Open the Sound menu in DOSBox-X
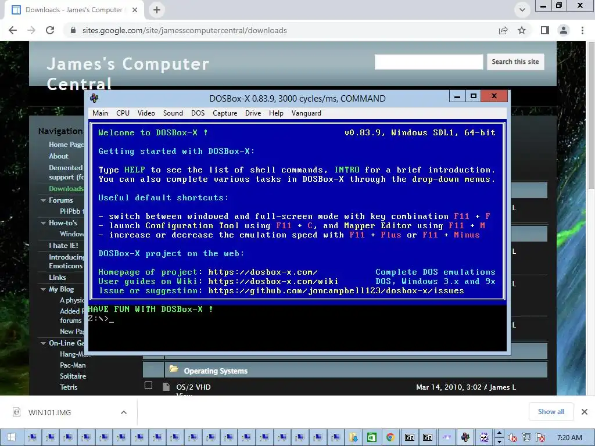 click(173, 113)
